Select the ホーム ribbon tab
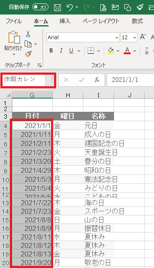154x268 pixels. tap(41, 21)
